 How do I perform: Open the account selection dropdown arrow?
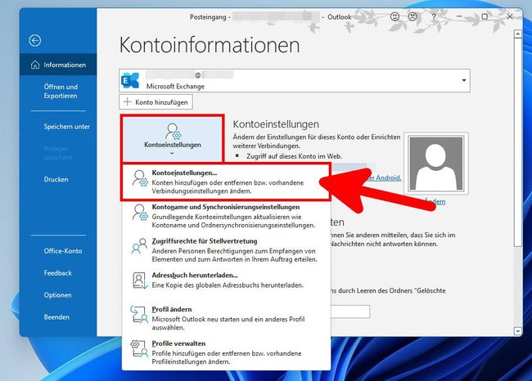click(463, 81)
